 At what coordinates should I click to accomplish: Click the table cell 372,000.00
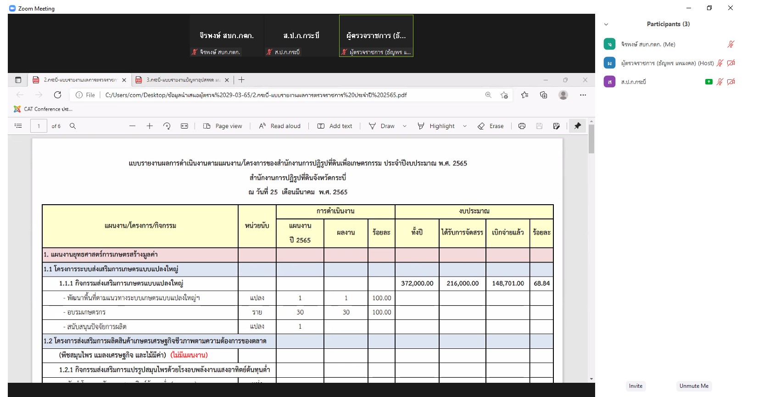417,283
